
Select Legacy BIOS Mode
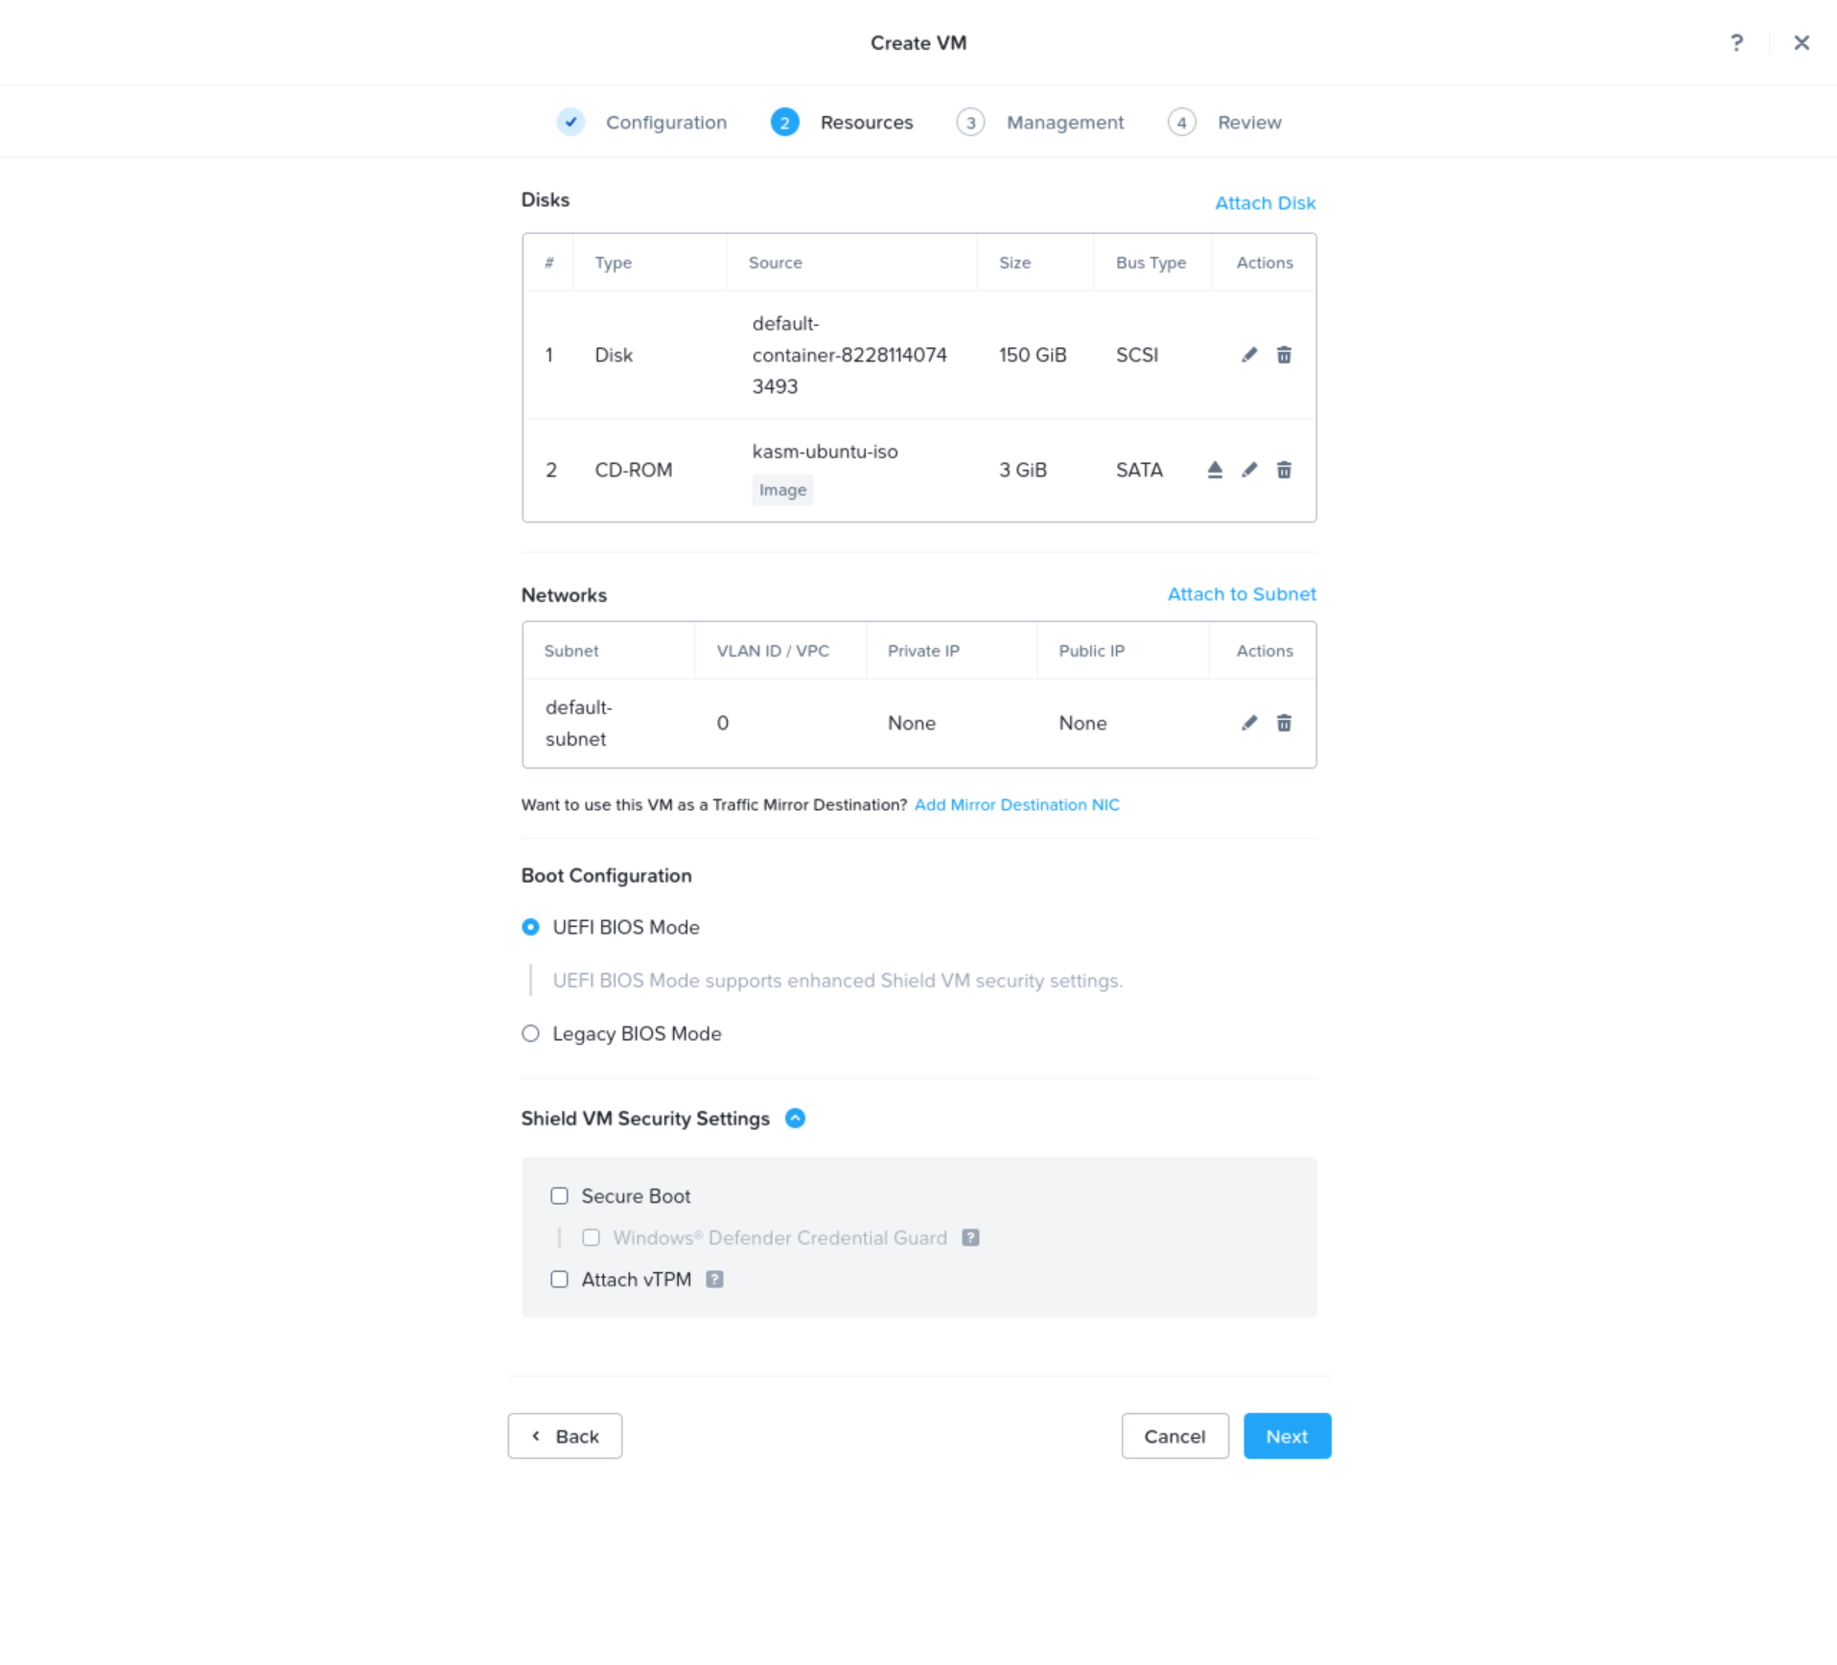(530, 1033)
